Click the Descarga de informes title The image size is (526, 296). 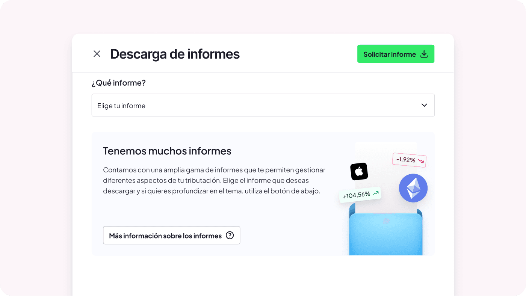tap(174, 54)
